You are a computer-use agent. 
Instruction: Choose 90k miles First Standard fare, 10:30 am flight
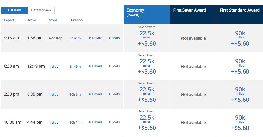[x=240, y=122]
